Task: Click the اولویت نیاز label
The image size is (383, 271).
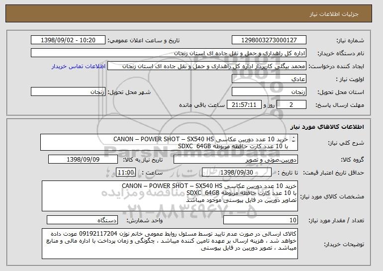Action: [350, 79]
